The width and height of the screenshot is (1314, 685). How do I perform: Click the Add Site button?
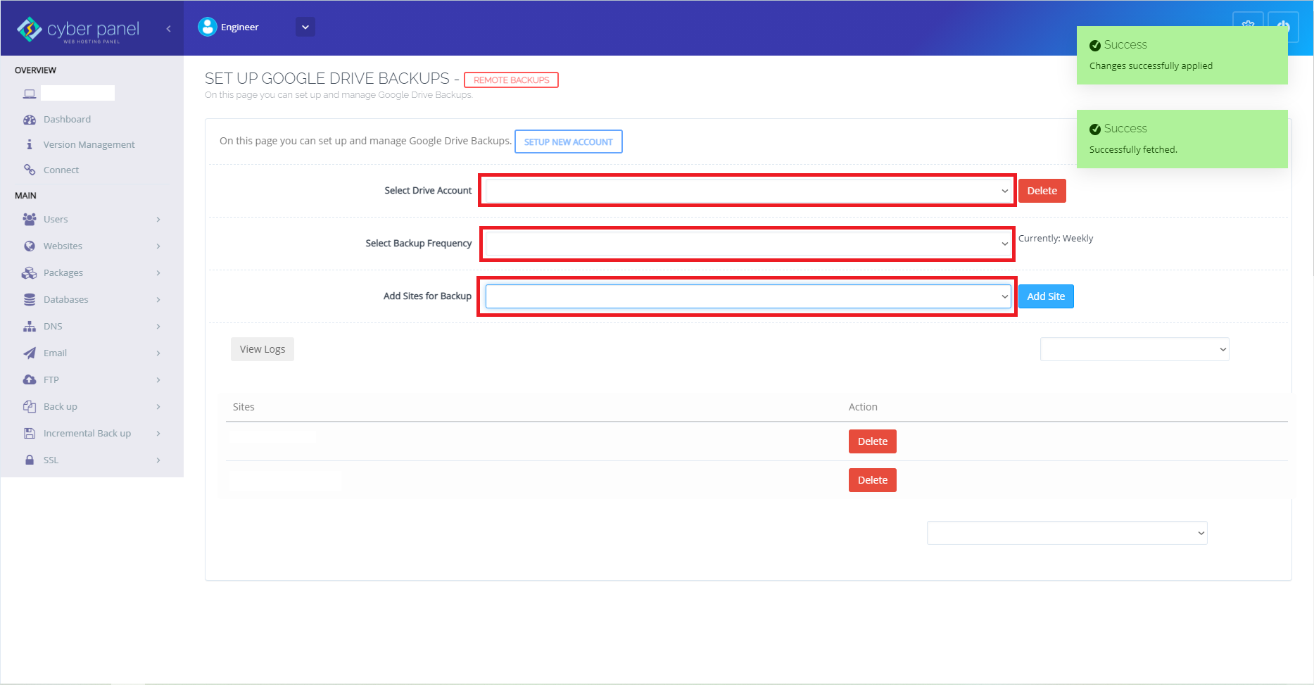click(1046, 296)
